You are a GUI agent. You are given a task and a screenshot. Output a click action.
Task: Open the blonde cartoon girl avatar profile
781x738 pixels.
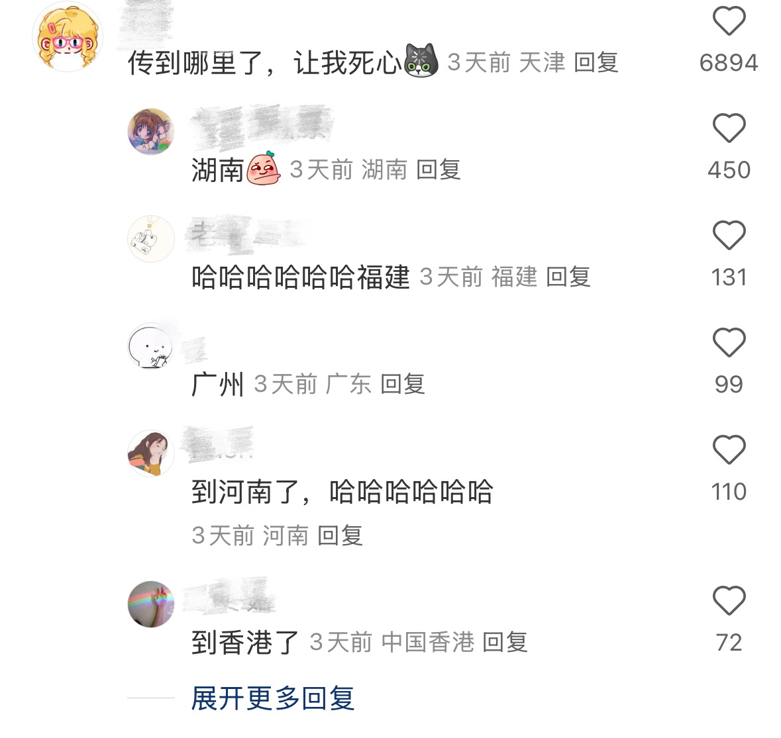click(x=68, y=37)
